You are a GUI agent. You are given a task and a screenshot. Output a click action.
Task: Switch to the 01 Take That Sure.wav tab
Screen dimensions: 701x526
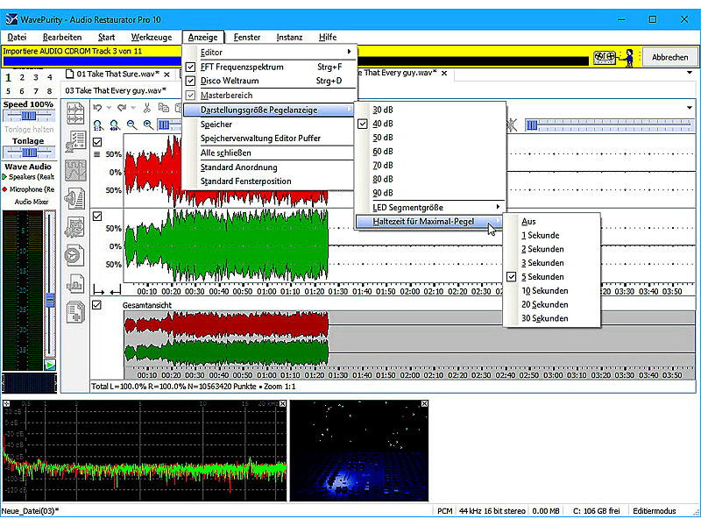tap(117, 74)
